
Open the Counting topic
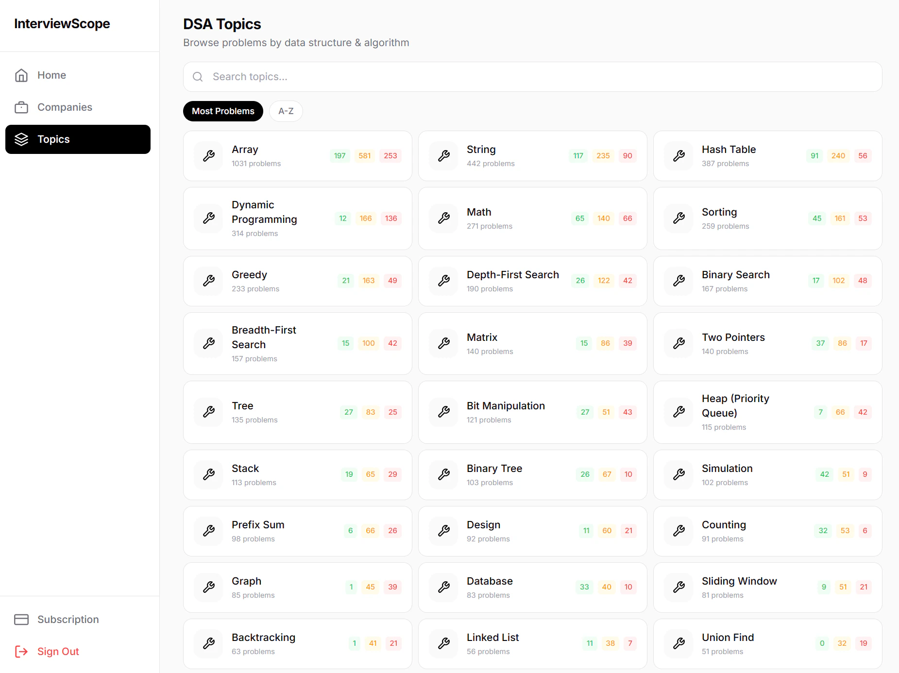(768, 531)
